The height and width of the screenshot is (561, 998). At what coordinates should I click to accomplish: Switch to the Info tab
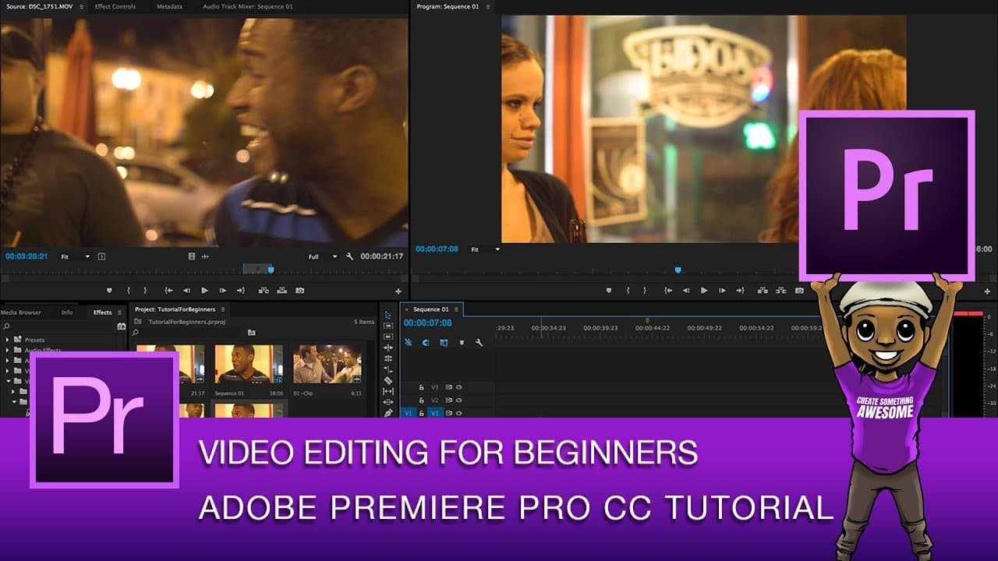point(67,312)
